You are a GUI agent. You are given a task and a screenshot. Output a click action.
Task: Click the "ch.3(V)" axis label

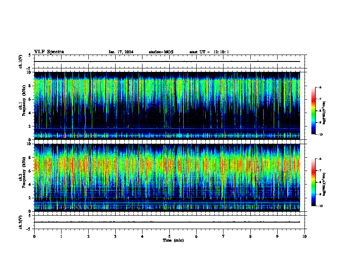pyautogui.click(x=21, y=222)
